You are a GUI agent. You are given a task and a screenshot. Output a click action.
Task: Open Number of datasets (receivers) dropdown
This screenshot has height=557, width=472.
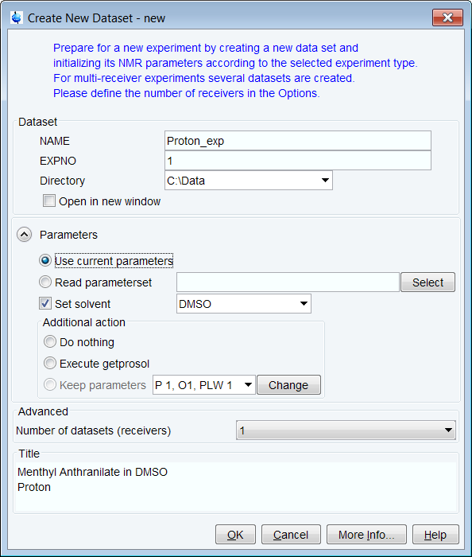pyautogui.click(x=346, y=430)
